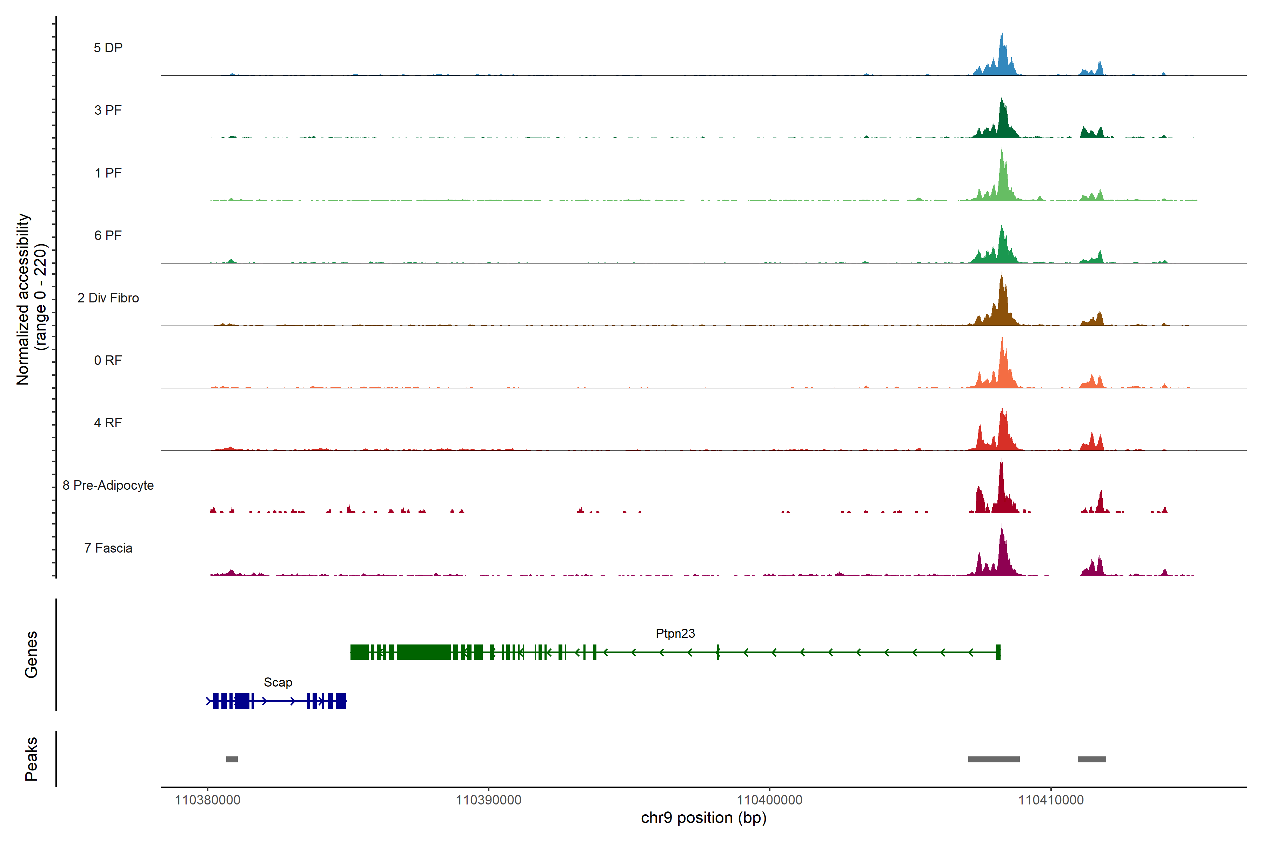Click the 3 PF track label
Image resolution: width=1263 pixels, height=842 pixels.
click(x=108, y=110)
